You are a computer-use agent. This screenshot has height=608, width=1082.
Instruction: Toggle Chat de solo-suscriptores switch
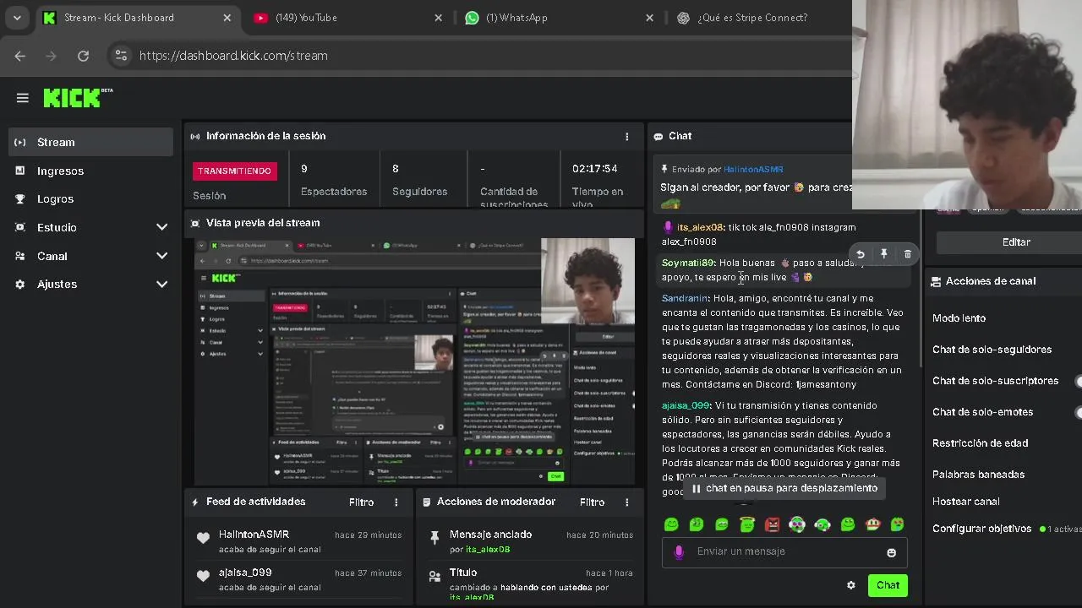[x=1078, y=381]
